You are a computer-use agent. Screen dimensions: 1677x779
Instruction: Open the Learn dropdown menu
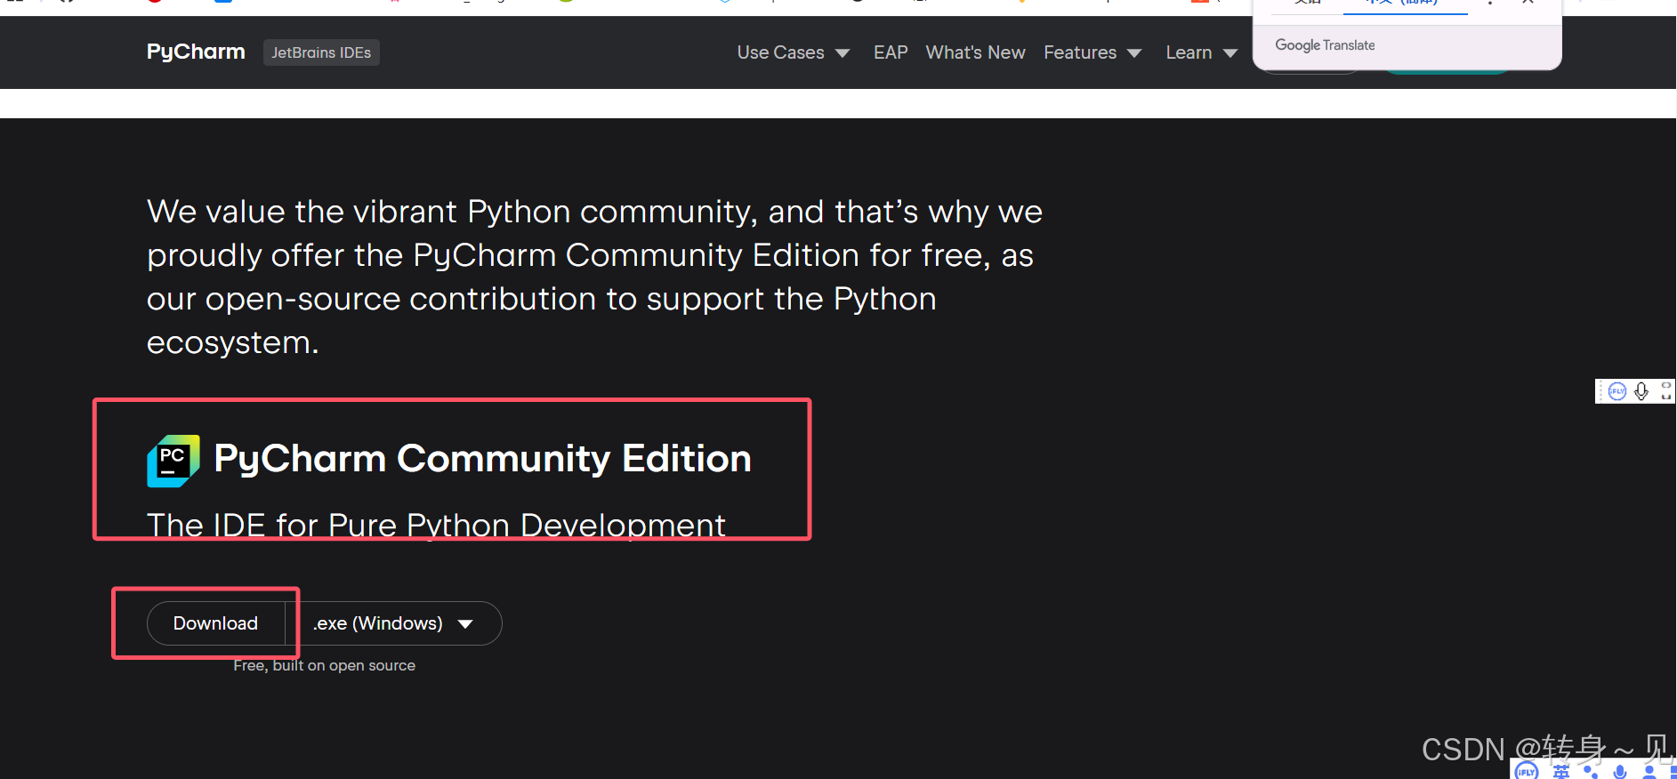1201,52
